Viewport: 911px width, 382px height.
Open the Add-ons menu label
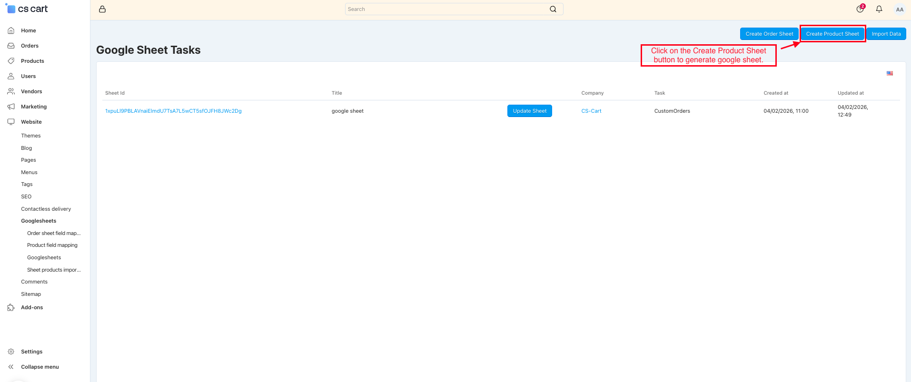point(32,307)
